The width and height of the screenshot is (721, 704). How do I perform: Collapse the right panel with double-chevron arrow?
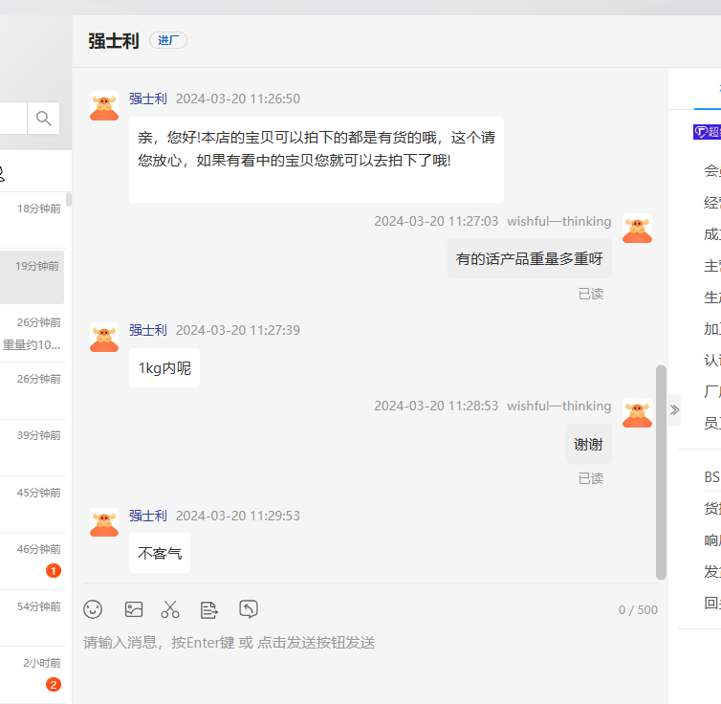674,409
